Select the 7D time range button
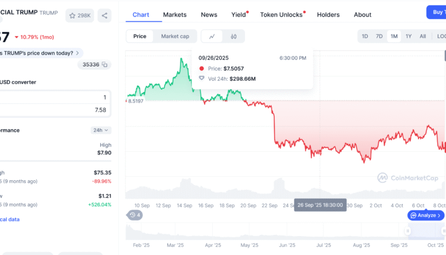446x255 pixels. point(379,36)
